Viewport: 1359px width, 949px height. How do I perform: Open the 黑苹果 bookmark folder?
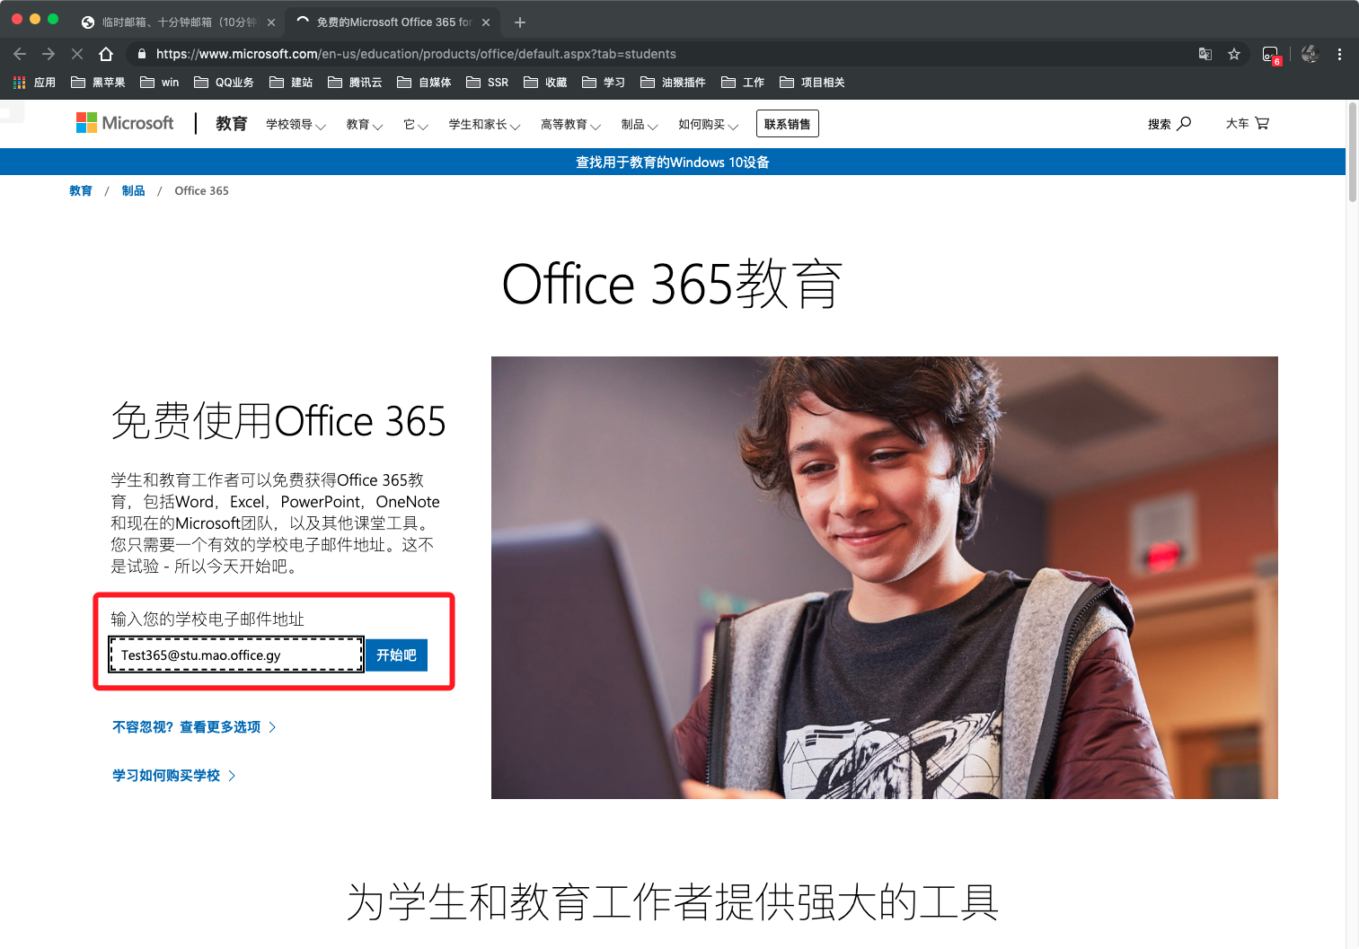point(98,83)
